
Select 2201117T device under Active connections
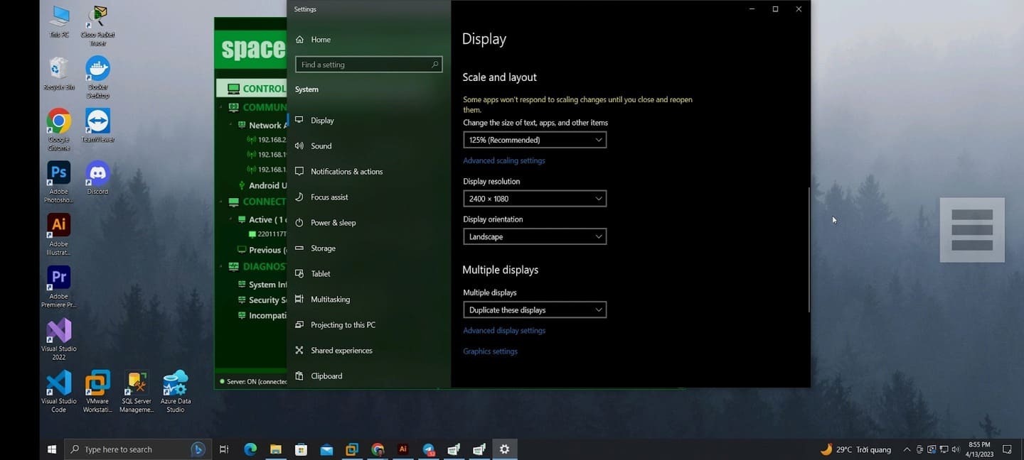pos(267,234)
